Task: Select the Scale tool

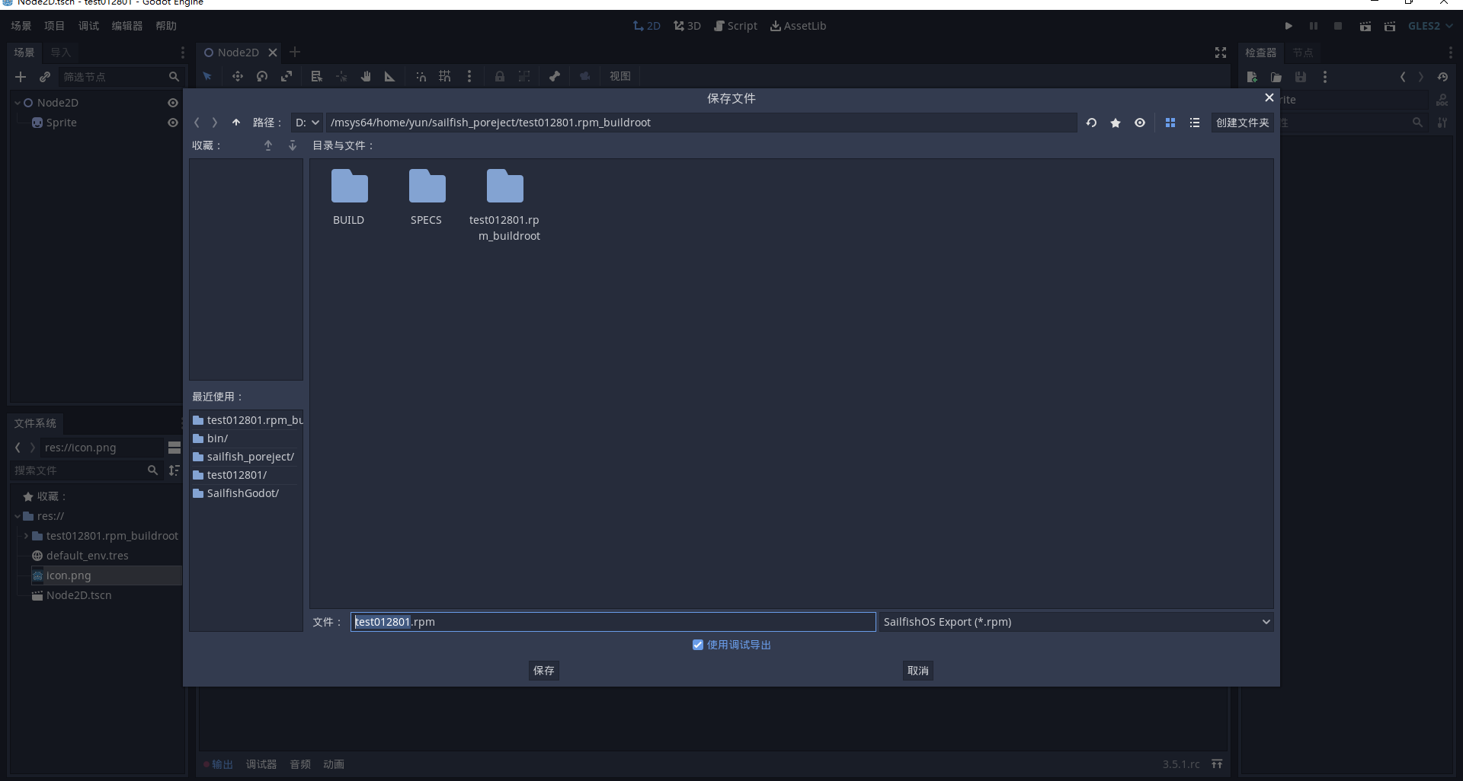Action: [287, 76]
